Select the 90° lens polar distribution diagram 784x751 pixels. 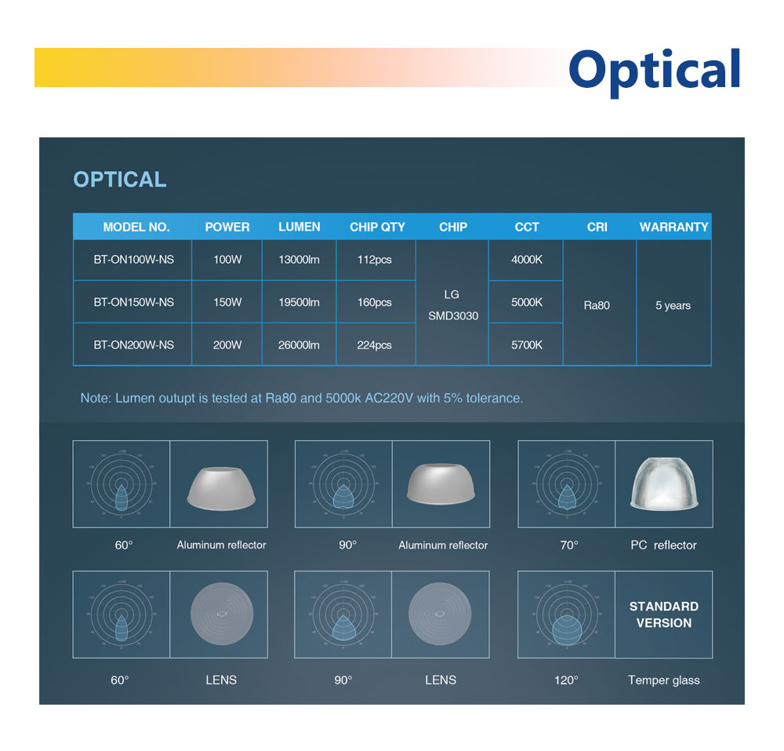point(343,614)
